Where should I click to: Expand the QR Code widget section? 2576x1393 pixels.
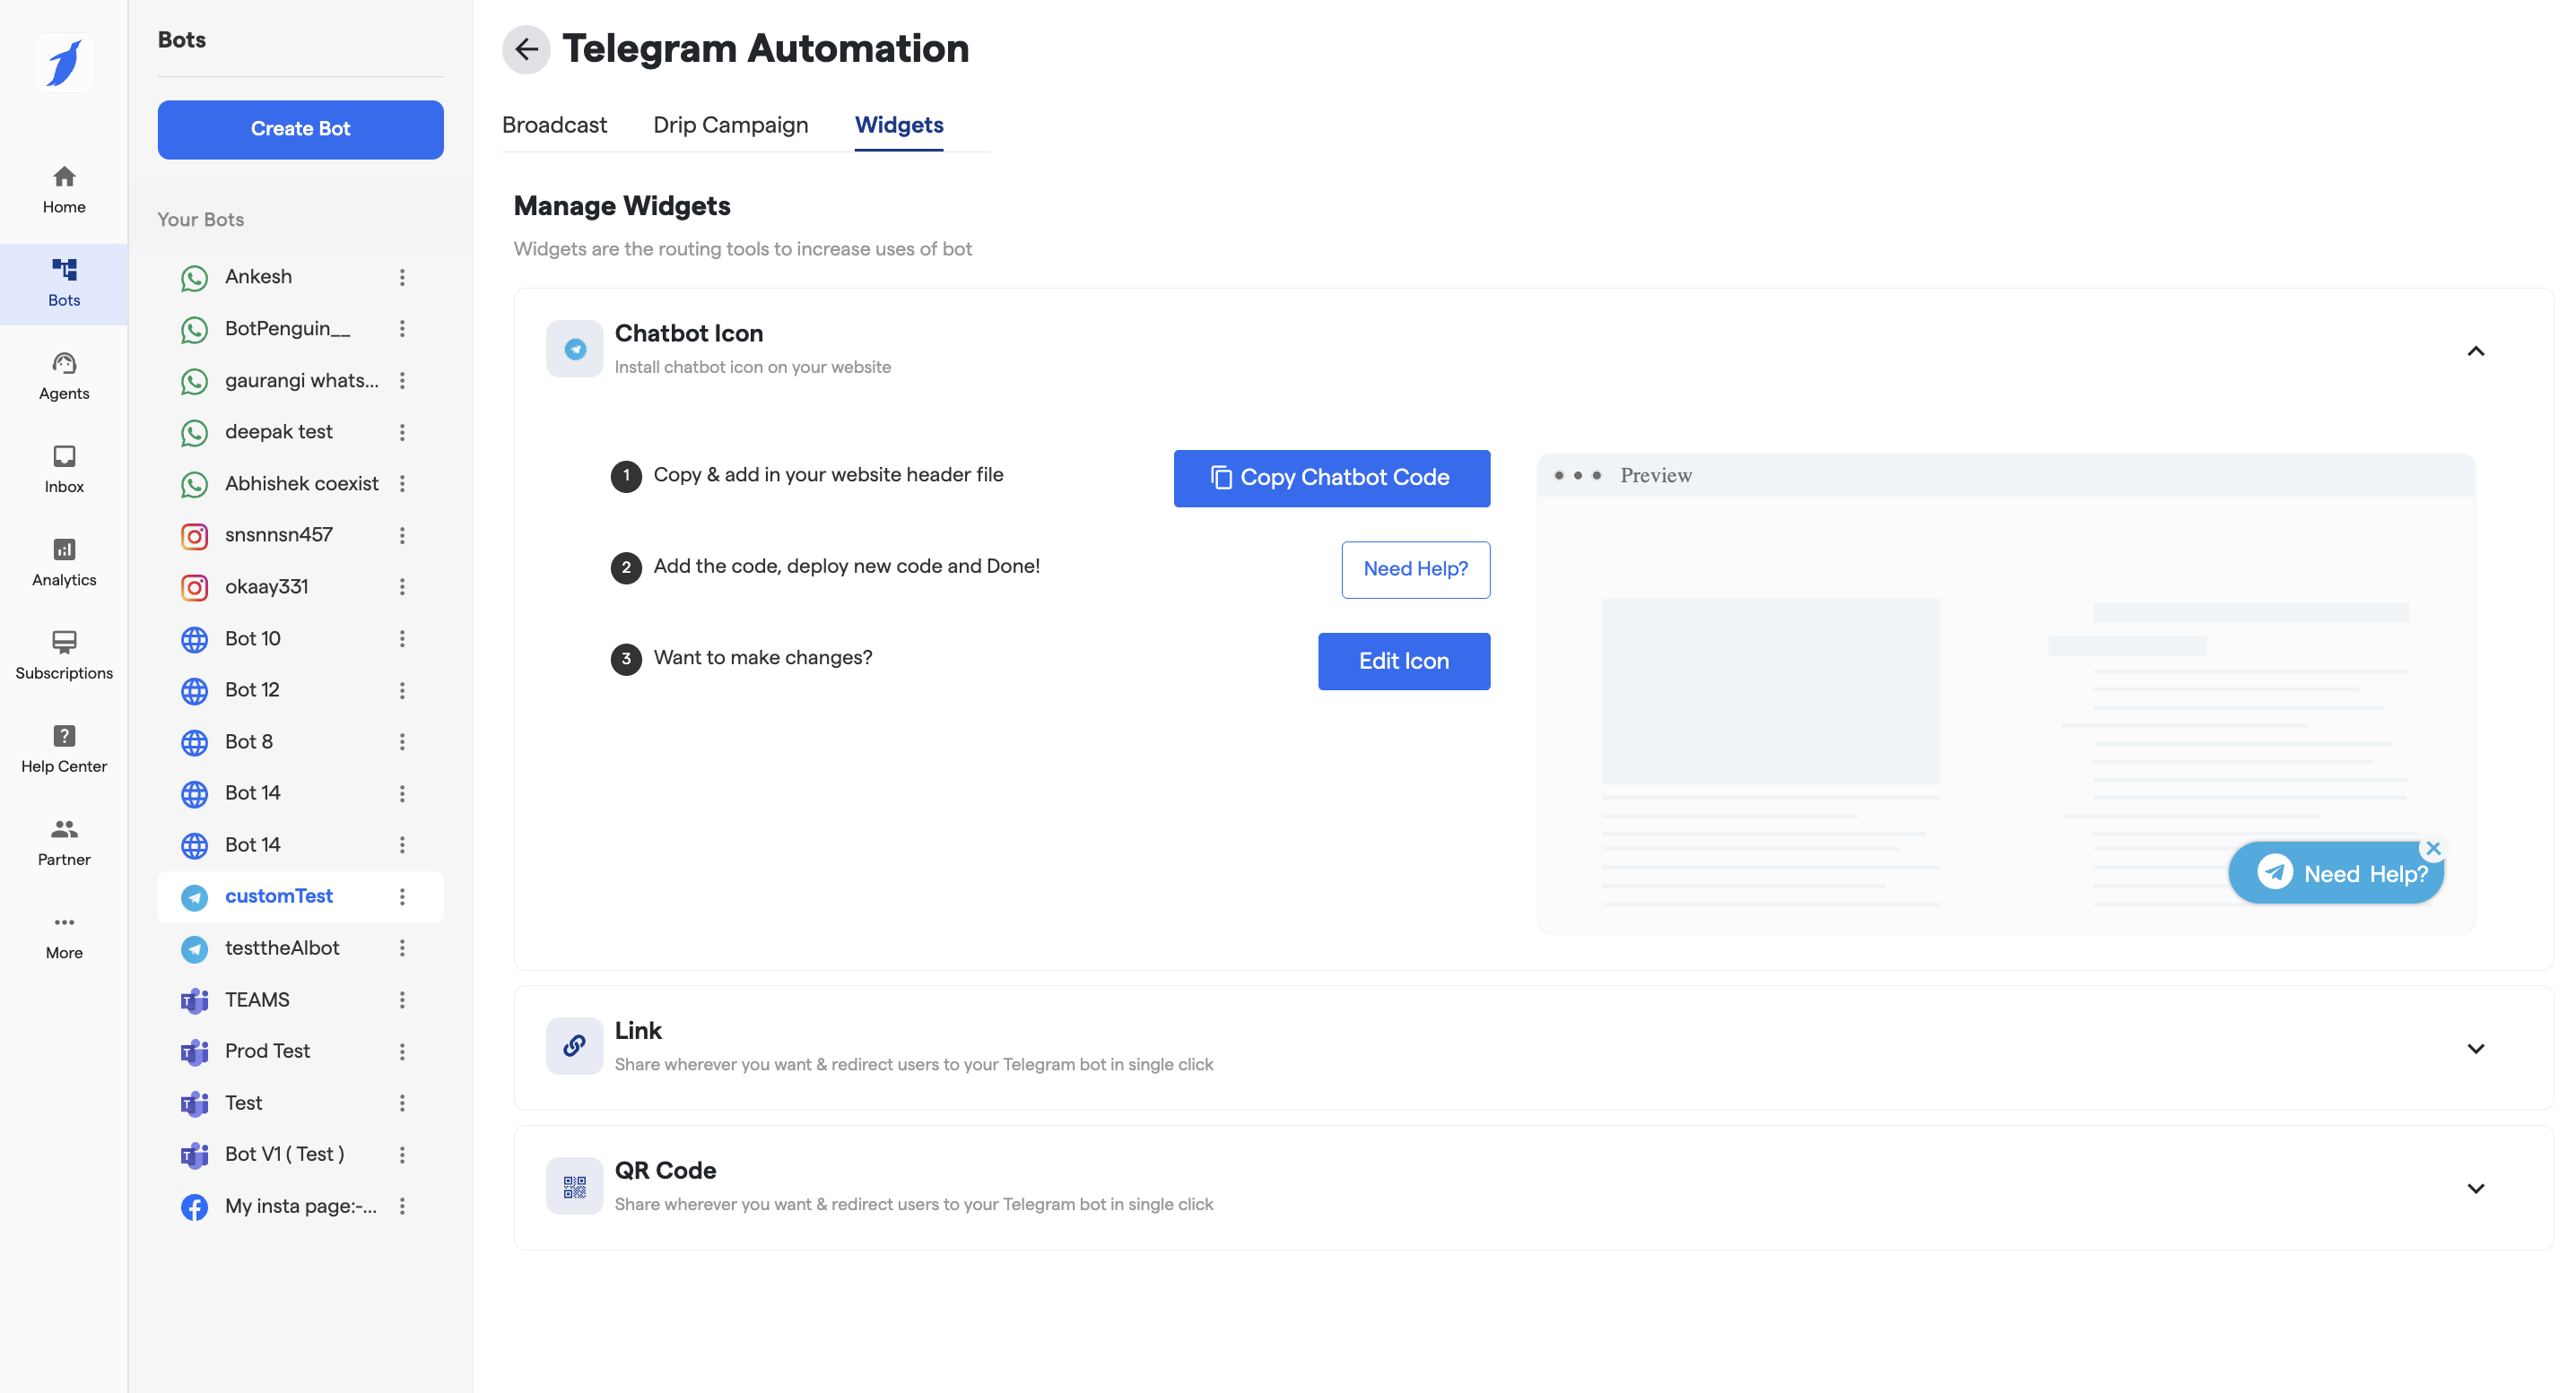pos(2475,1188)
